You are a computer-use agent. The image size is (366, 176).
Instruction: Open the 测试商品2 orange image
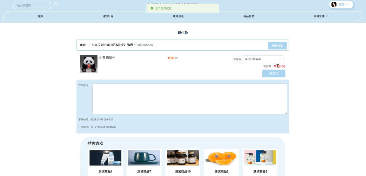point(221,158)
